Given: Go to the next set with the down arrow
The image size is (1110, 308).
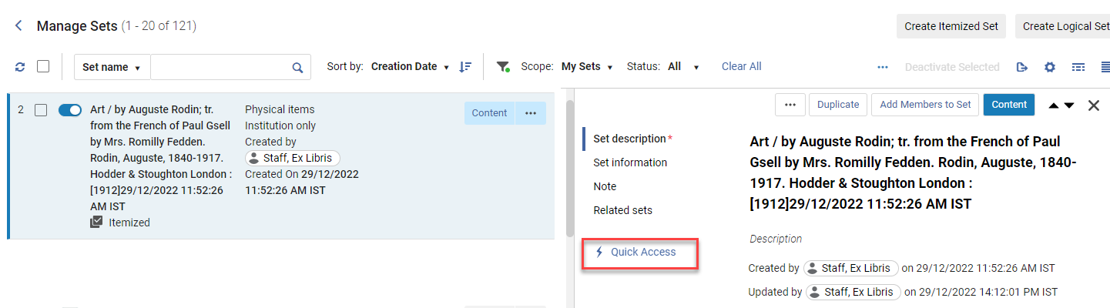Looking at the screenshot, I should 1069,105.
